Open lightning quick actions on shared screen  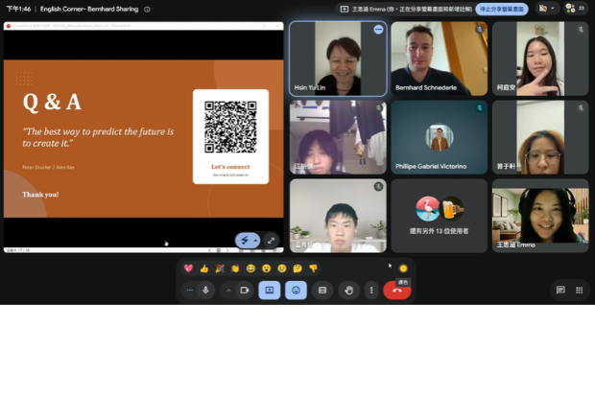click(245, 241)
